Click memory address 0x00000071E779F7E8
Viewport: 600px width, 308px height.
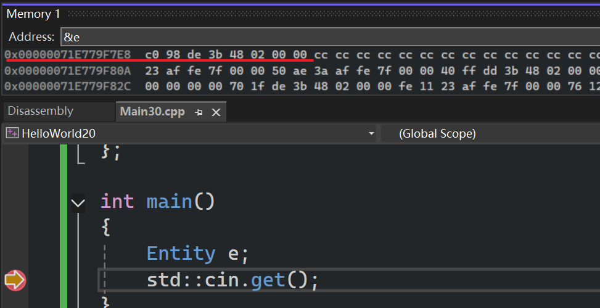click(67, 55)
